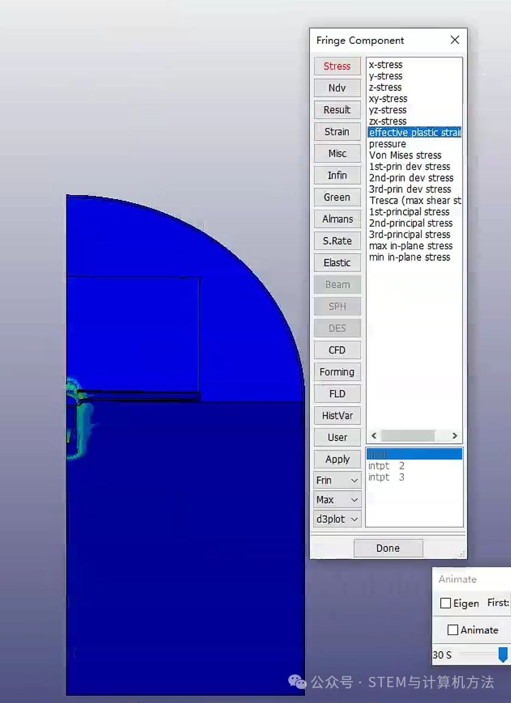Click the animation speed slider handle
The width and height of the screenshot is (511, 703).
click(503, 655)
